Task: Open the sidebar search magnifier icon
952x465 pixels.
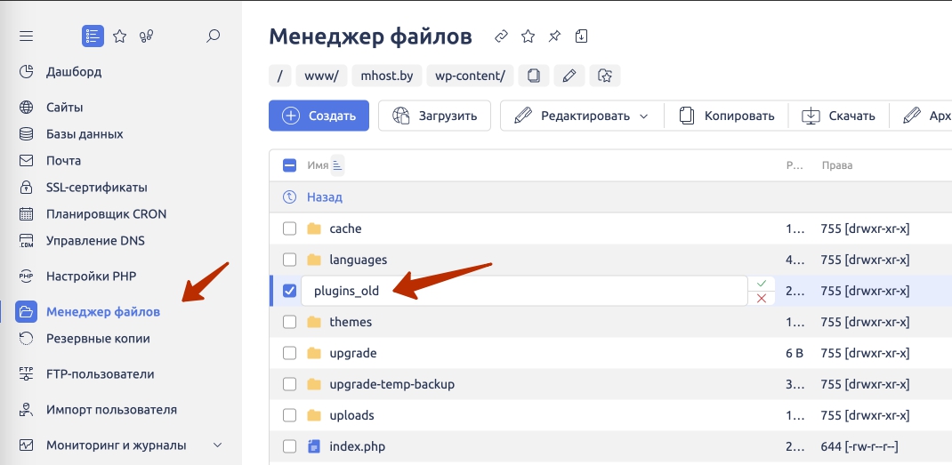Action: coord(213,36)
